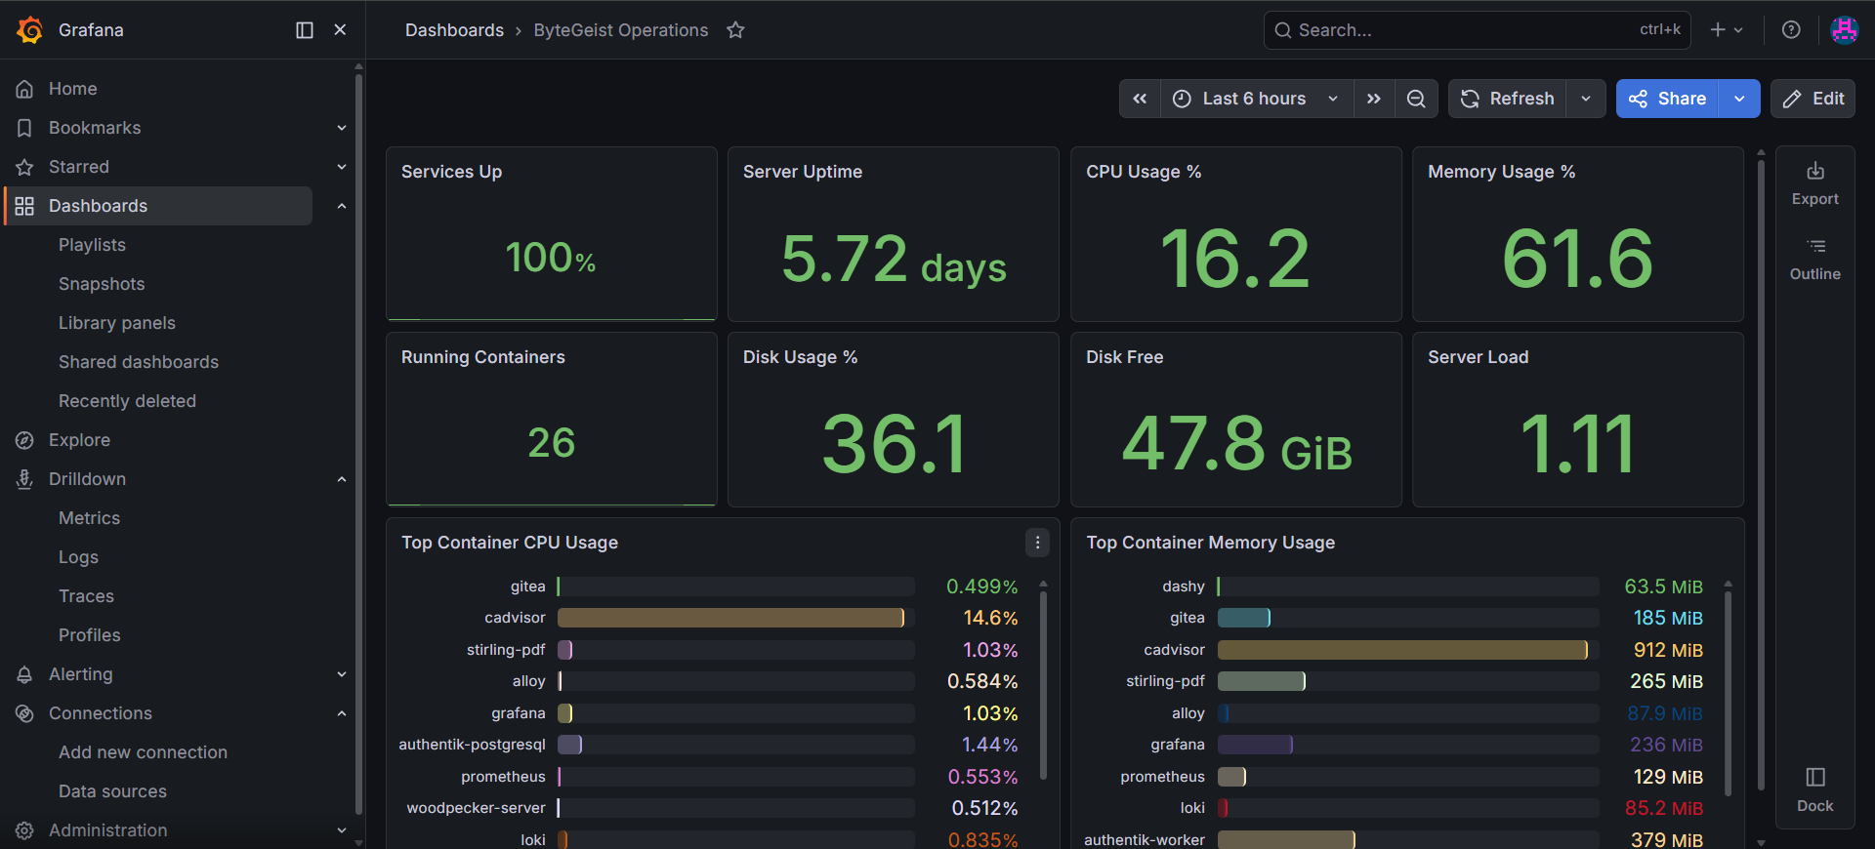The width and height of the screenshot is (1875, 849).
Task: Close the navigation menu with X
Action: (x=340, y=30)
